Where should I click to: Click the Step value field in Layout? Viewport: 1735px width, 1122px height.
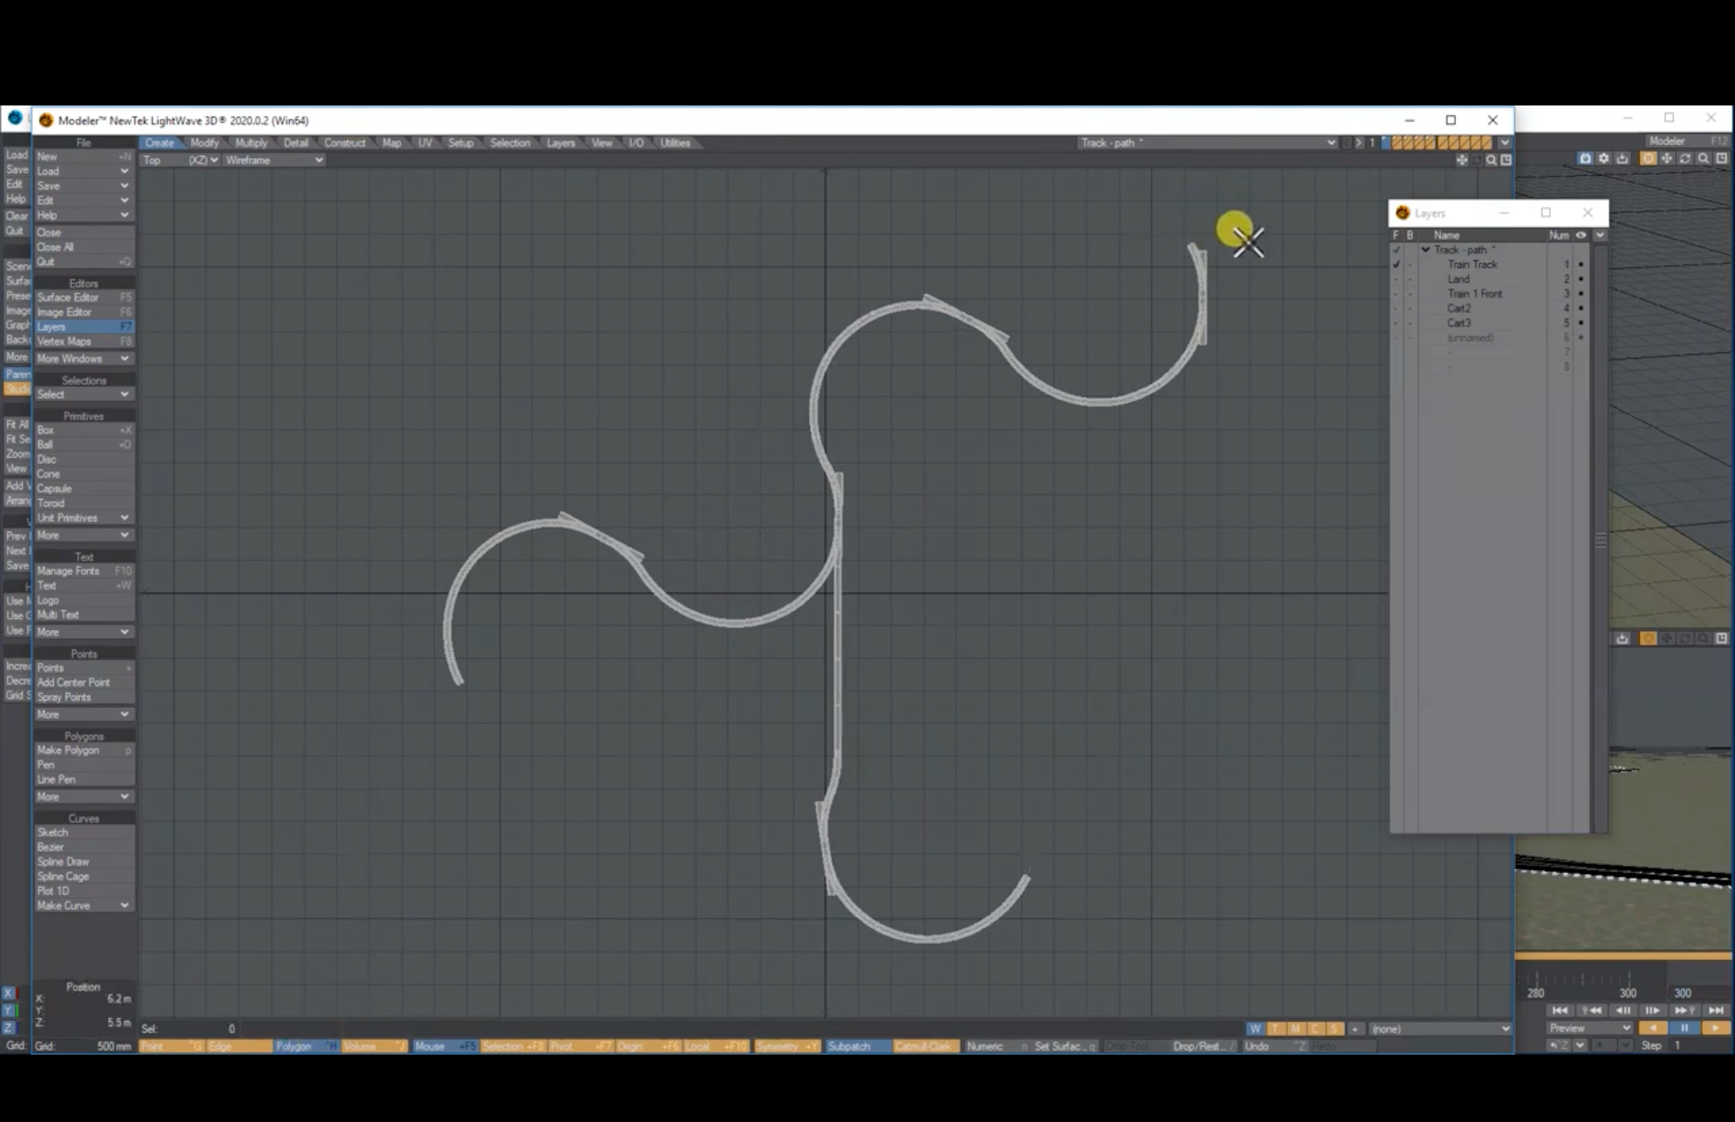click(x=1700, y=1046)
